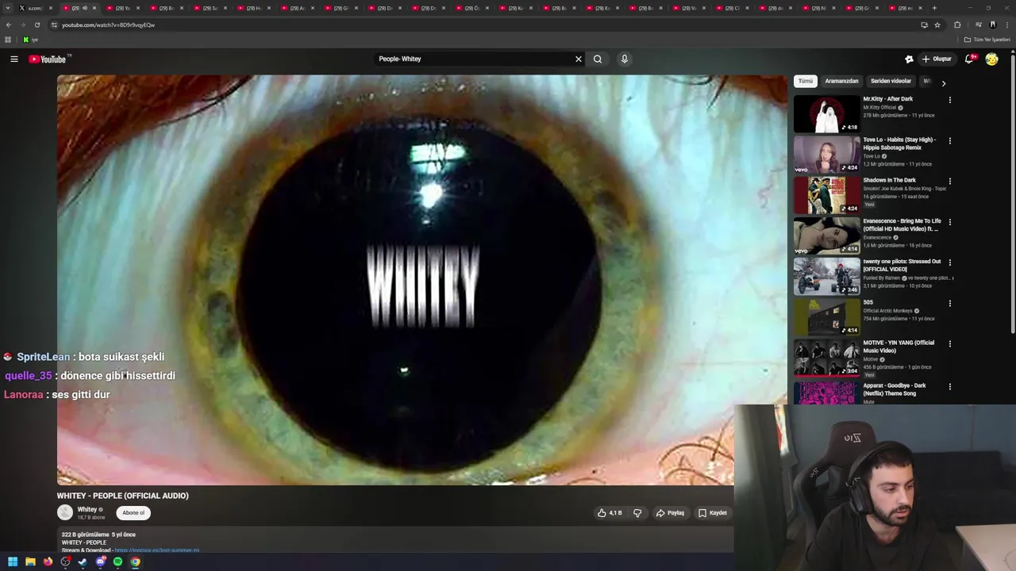Close the active YouTube tab

94,8
